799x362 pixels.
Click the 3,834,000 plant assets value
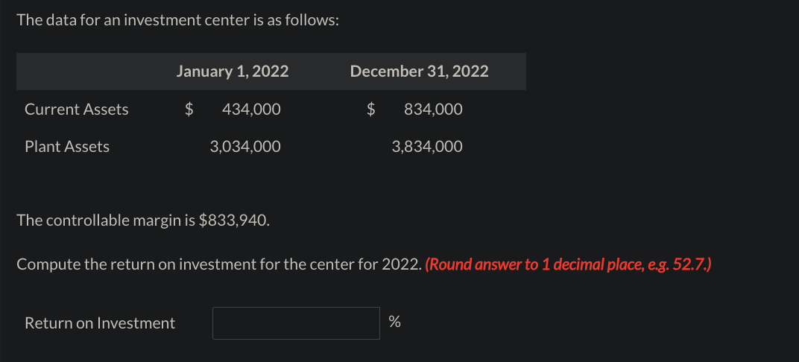pyautogui.click(x=427, y=147)
